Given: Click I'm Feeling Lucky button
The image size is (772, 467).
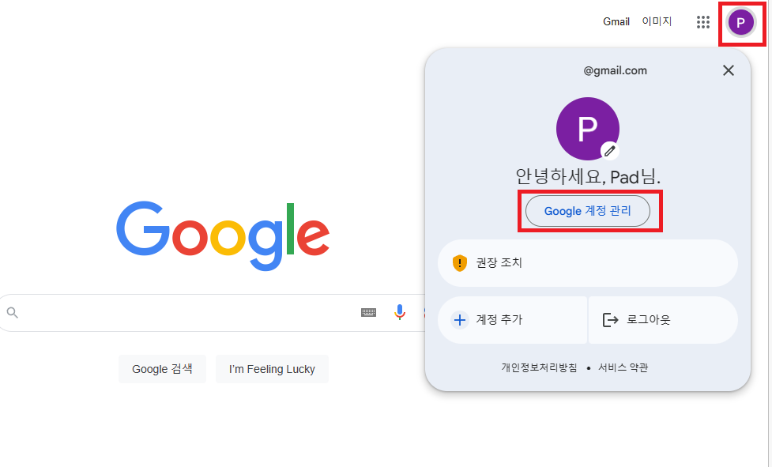Looking at the screenshot, I should (272, 369).
